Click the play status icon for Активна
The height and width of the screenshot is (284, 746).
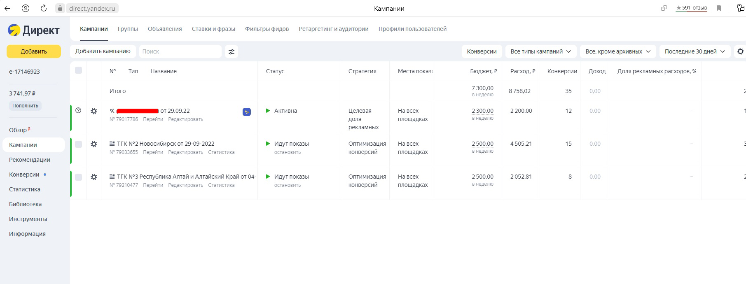pyautogui.click(x=268, y=111)
